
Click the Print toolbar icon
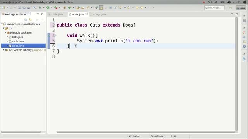coord(28,8)
